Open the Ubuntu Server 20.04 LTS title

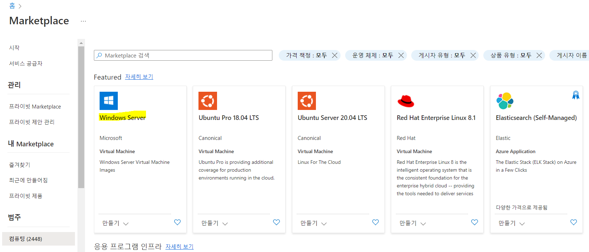pyautogui.click(x=332, y=118)
